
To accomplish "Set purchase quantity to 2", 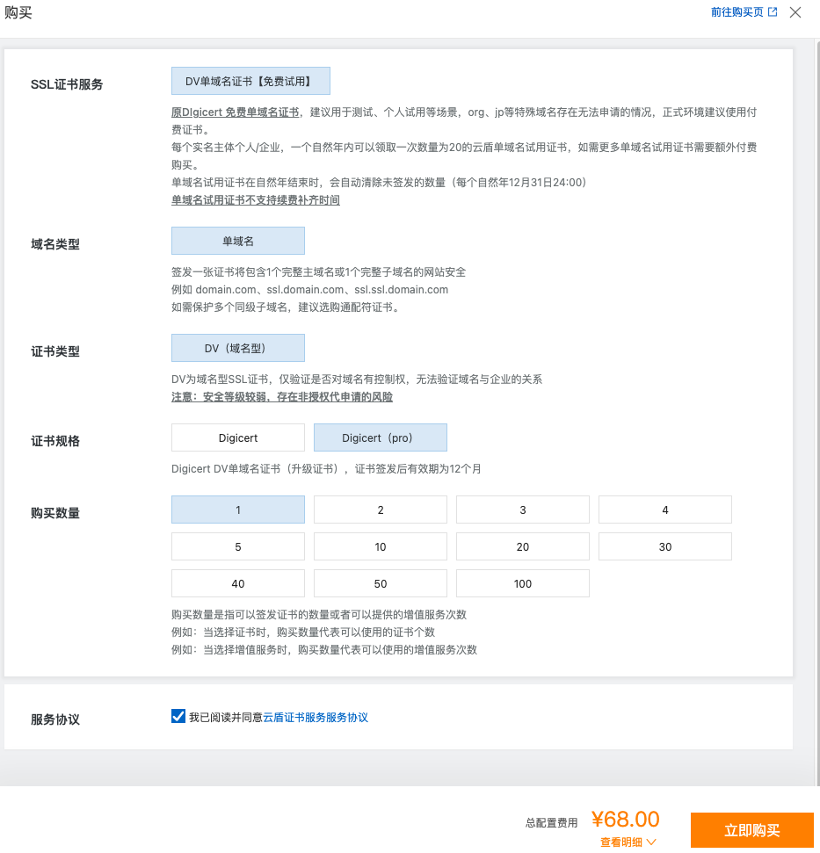I will 381,510.
